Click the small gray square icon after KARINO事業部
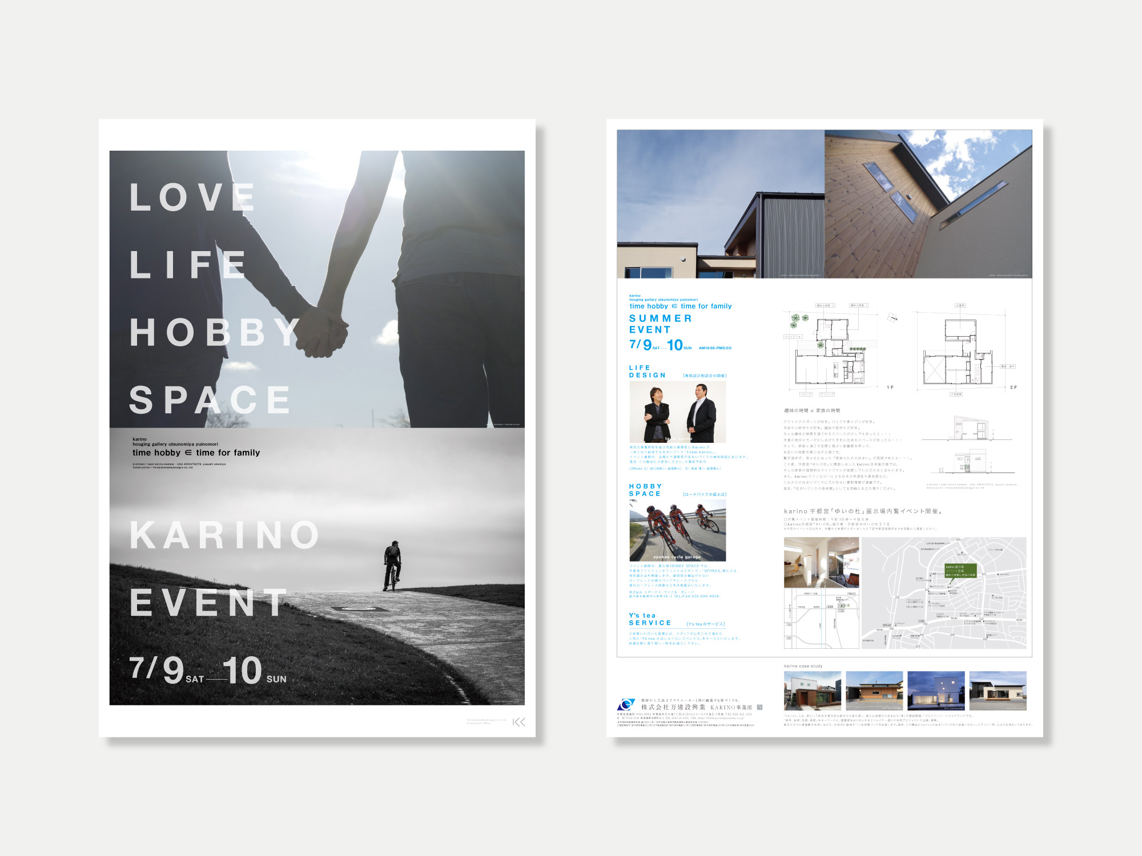 tap(759, 707)
